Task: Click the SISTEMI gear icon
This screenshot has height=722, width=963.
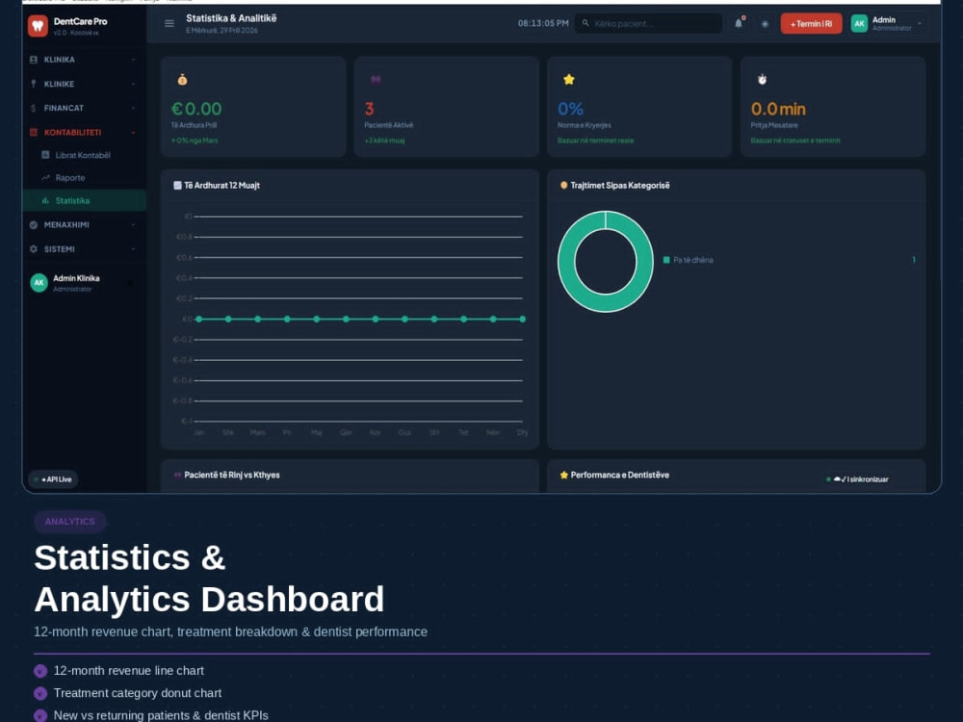Action: click(x=33, y=249)
